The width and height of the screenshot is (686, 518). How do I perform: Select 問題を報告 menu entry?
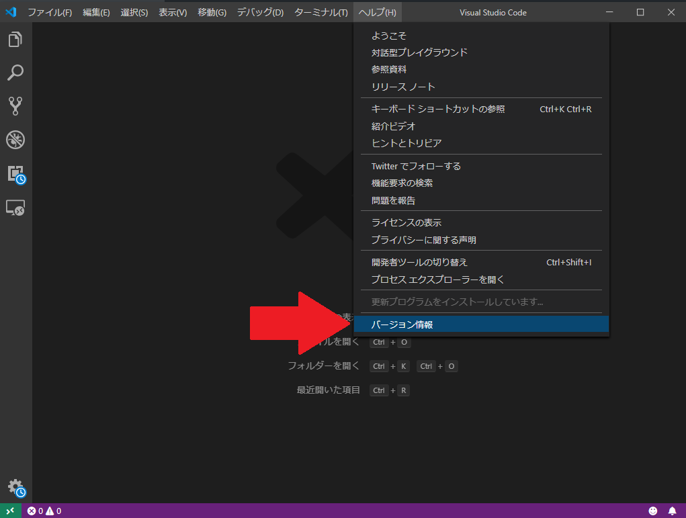point(481,200)
